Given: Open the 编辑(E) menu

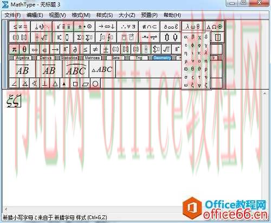Looking at the screenshot, I should click(35, 15).
